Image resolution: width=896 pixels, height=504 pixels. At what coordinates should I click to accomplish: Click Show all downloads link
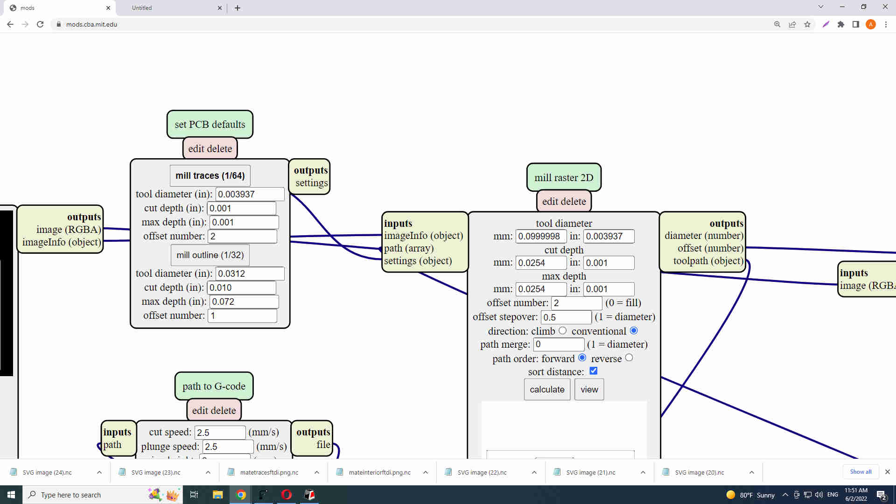point(861,472)
